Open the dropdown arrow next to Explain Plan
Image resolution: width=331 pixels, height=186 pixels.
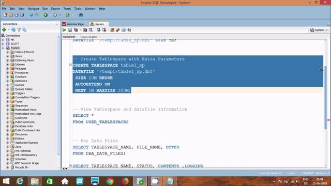(81, 30)
